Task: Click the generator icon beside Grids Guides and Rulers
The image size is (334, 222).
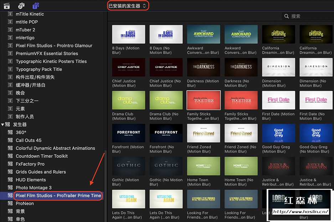Action: tap(10, 172)
